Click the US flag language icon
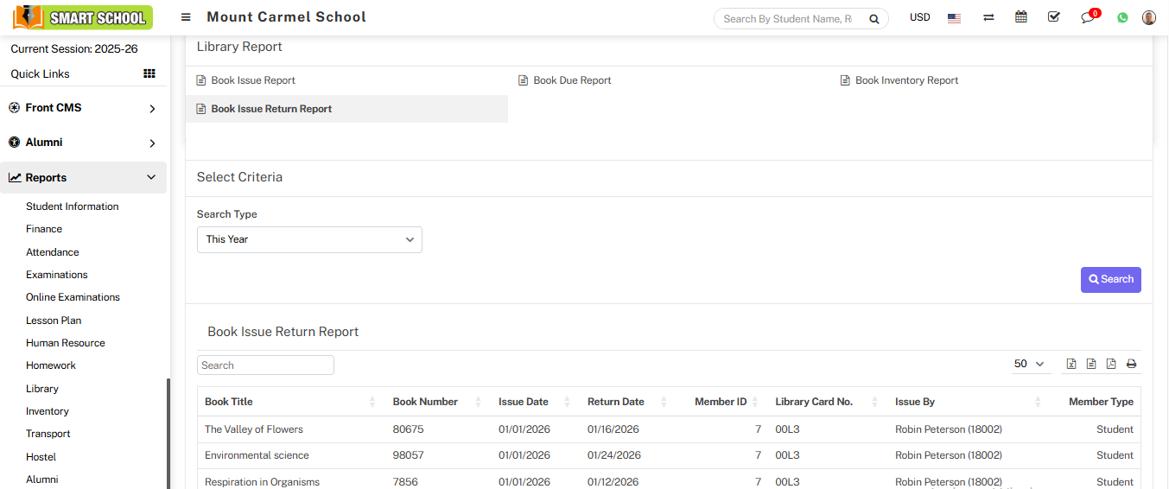Image resolution: width=1169 pixels, height=489 pixels. point(954,18)
